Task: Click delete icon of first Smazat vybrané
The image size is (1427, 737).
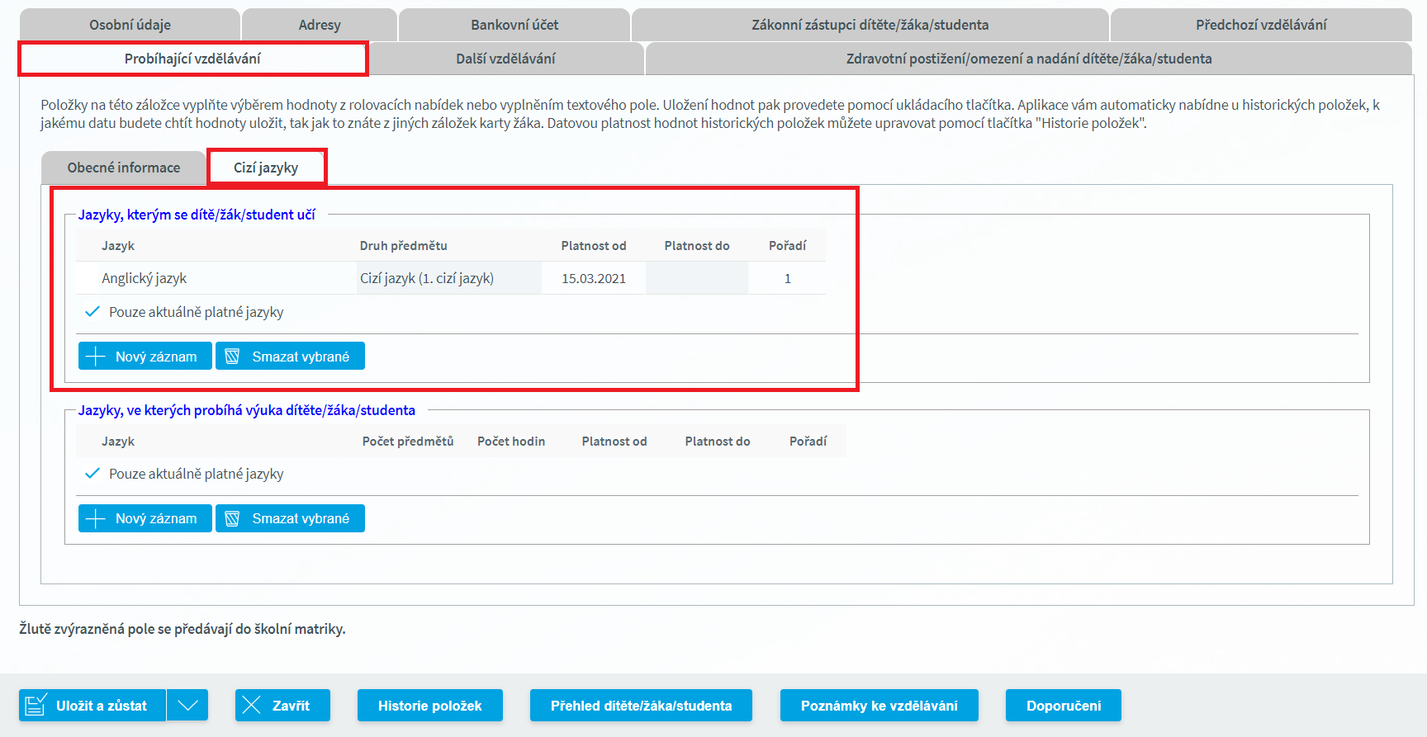Action: coord(232,356)
